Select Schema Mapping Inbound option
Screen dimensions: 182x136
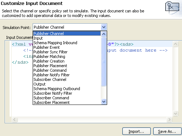click(67, 43)
